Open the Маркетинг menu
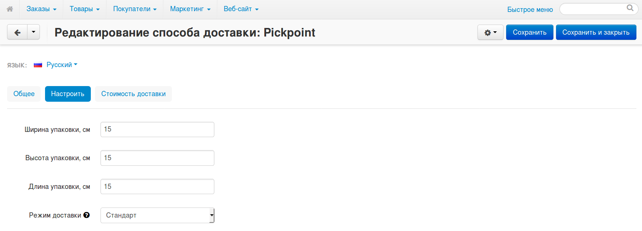This screenshot has width=642, height=231. tap(190, 9)
